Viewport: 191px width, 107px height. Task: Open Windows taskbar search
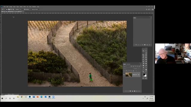(x=6, y=98)
